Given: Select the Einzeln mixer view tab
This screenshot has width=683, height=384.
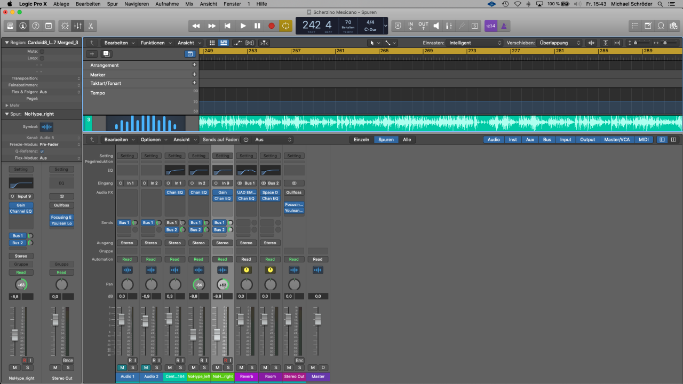Looking at the screenshot, I should 361,140.
